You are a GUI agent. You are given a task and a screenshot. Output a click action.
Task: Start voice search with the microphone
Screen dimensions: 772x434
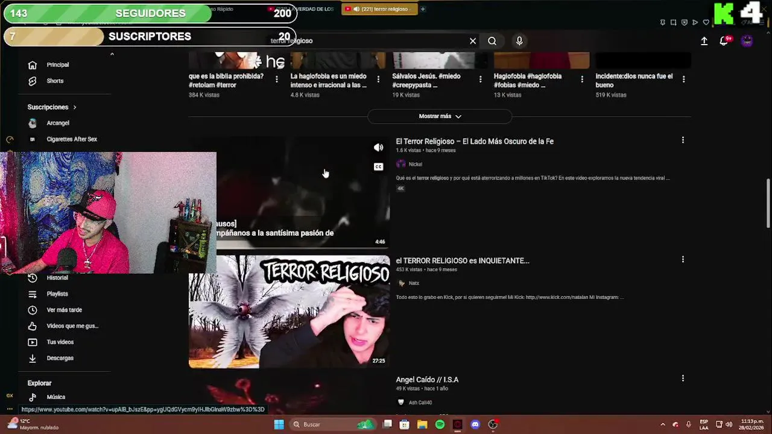[x=519, y=41]
